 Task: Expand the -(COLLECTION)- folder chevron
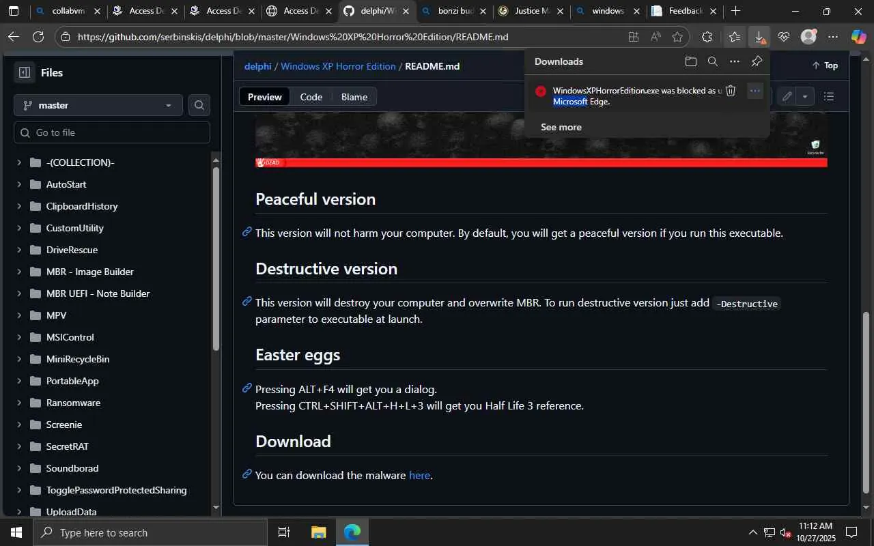click(x=19, y=162)
